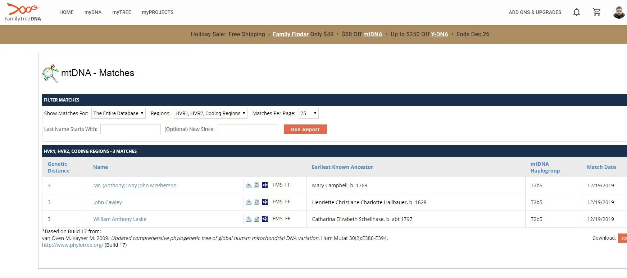Focus the New Since date field
The width and height of the screenshot is (627, 278).
coord(247,129)
